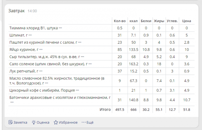Click dots menu beside Сало соленое
This screenshot has width=202, height=130.
(90, 64)
